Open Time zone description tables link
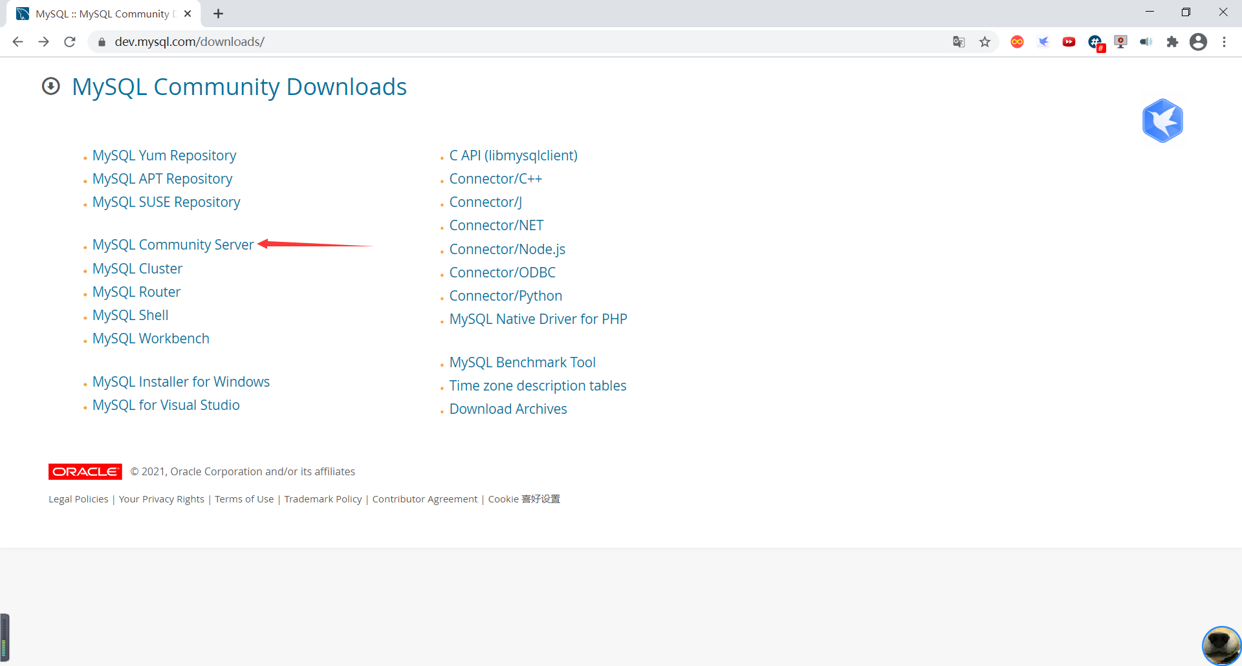The image size is (1242, 666). 538,386
